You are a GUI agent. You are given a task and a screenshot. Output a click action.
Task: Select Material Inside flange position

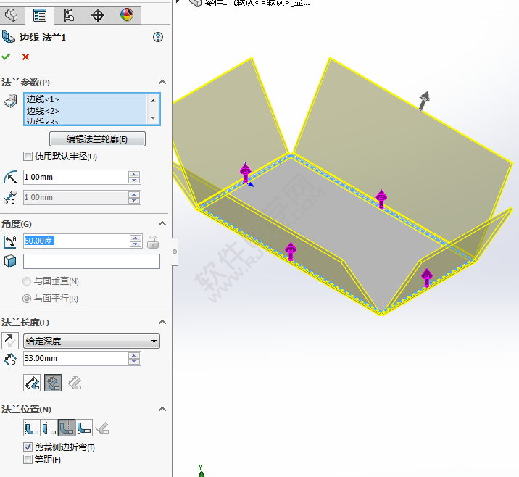click(x=32, y=428)
